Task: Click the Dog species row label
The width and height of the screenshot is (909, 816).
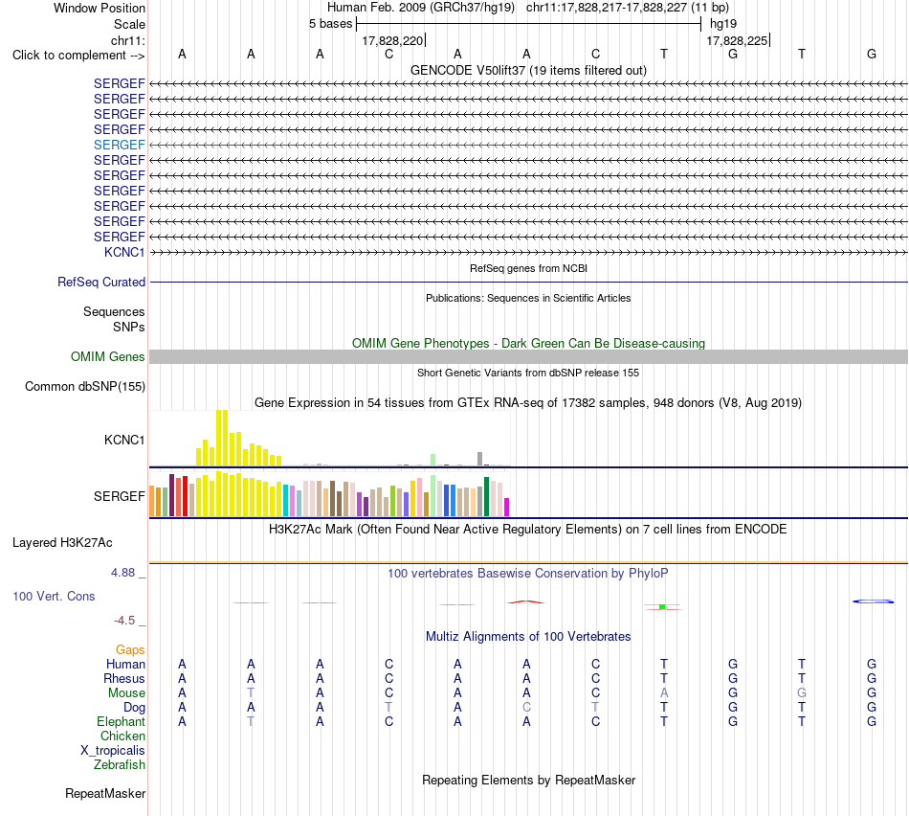Action: (134, 708)
